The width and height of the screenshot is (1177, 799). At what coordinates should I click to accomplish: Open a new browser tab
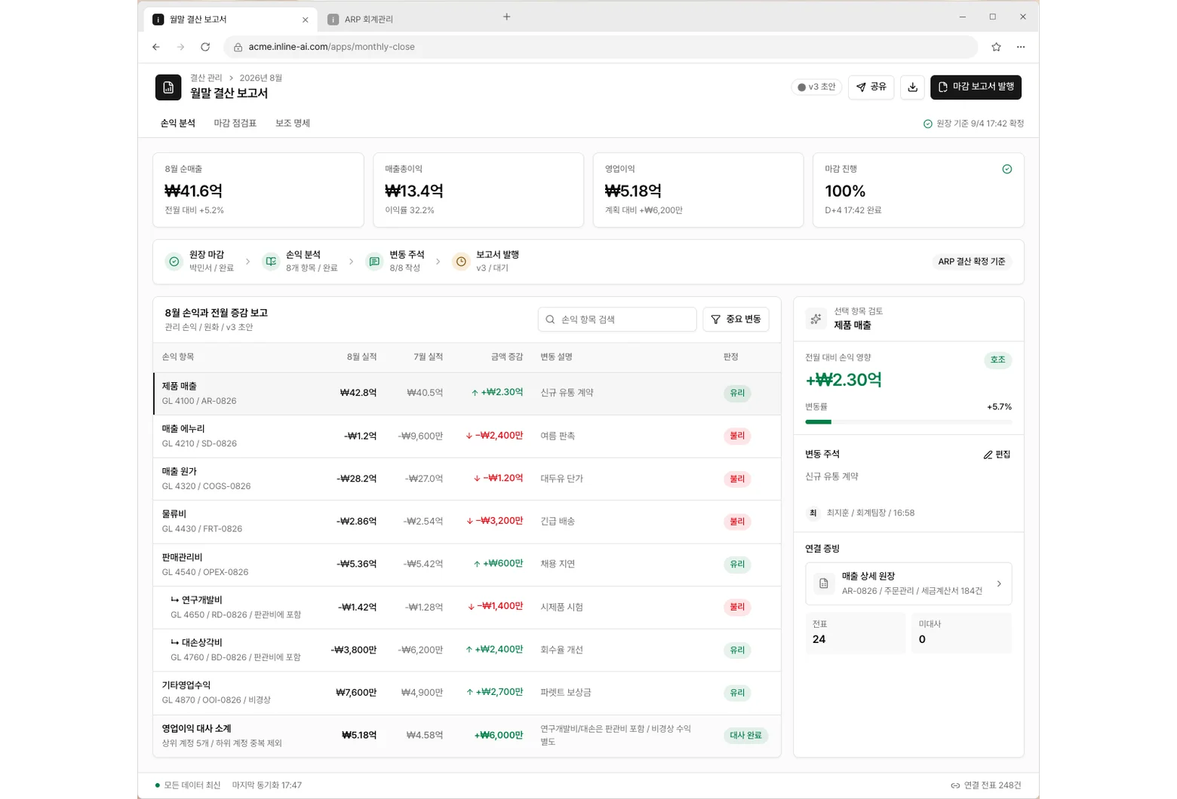[507, 17]
